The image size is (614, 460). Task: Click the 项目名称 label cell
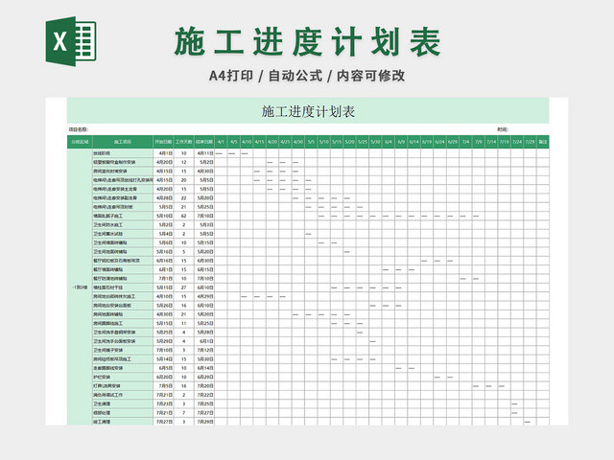(x=79, y=129)
